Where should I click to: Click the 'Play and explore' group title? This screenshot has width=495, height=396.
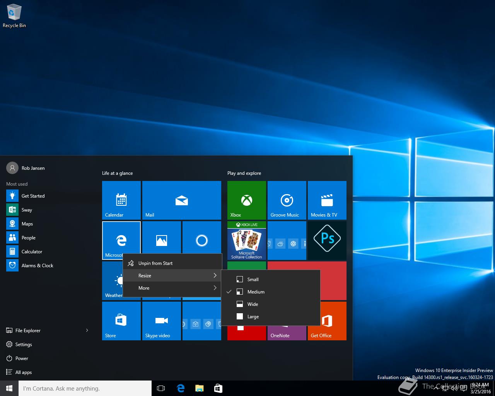244,173
